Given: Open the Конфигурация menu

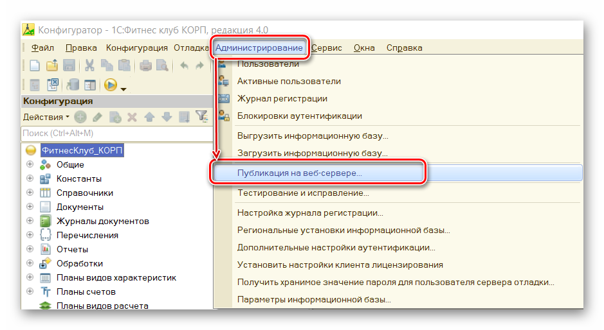Looking at the screenshot, I should pos(137,48).
